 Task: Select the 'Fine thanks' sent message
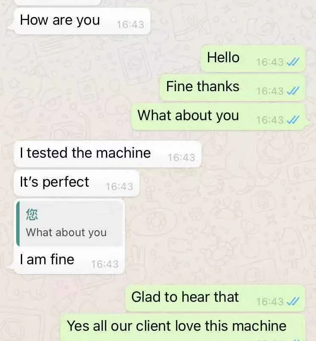233,87
